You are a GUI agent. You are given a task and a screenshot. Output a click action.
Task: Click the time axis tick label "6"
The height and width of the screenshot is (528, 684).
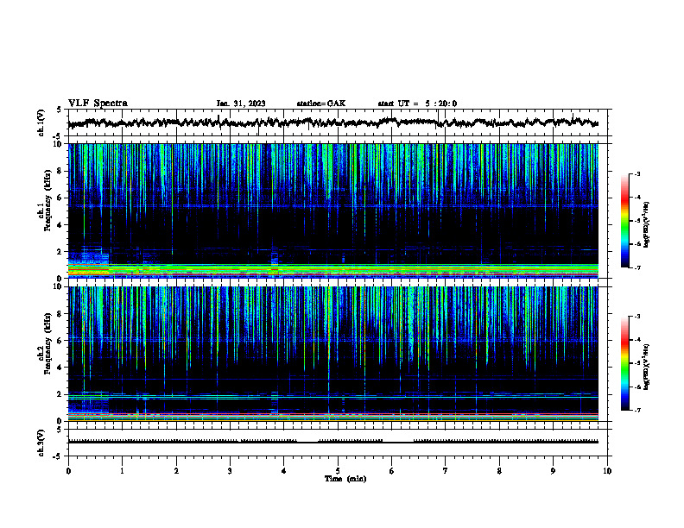click(392, 471)
